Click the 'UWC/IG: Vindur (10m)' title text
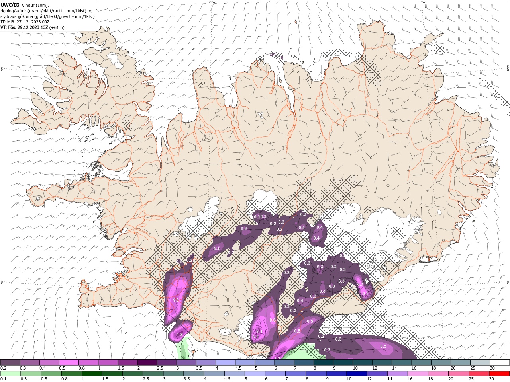The height and width of the screenshot is (382, 510). pos(25,5)
